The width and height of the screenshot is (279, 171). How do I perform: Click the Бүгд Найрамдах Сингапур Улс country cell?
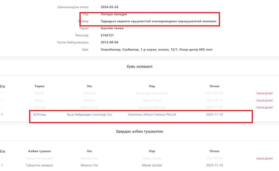89,115
